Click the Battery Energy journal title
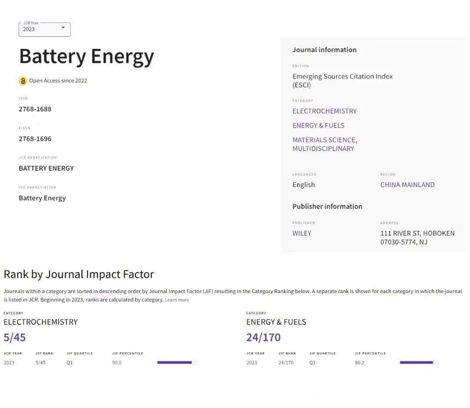 pos(86,57)
